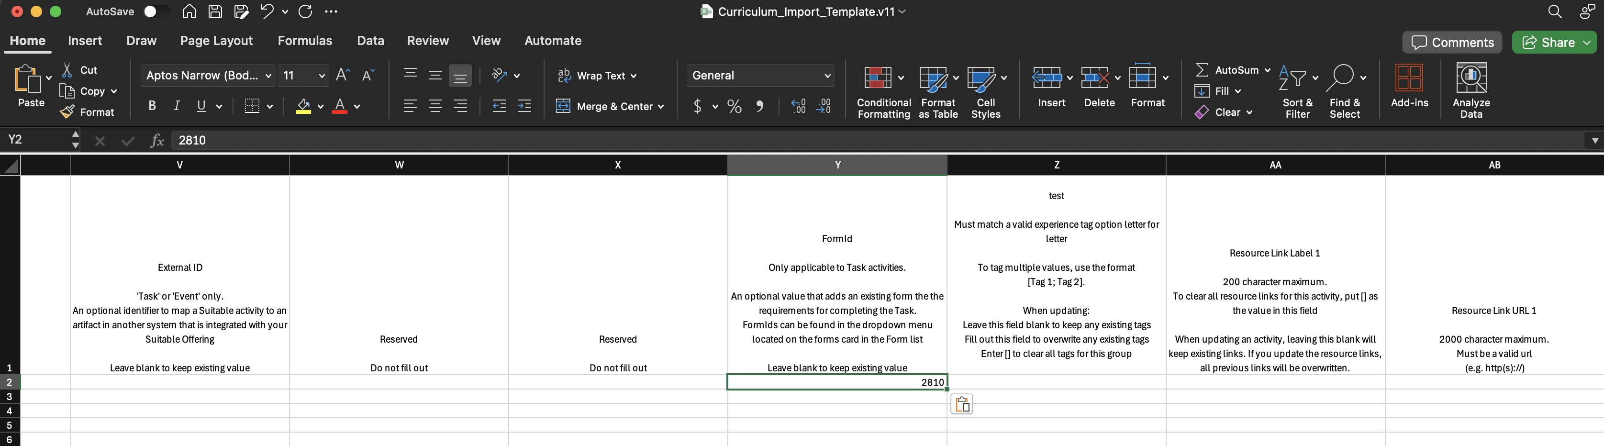Expand the Clear dropdown arrow
This screenshot has width=1604, height=446.
pos(1250,112)
